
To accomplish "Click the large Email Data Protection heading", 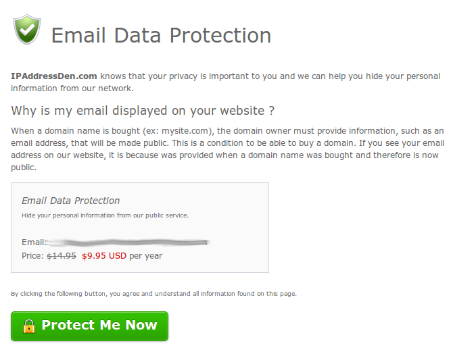I will [x=161, y=35].
